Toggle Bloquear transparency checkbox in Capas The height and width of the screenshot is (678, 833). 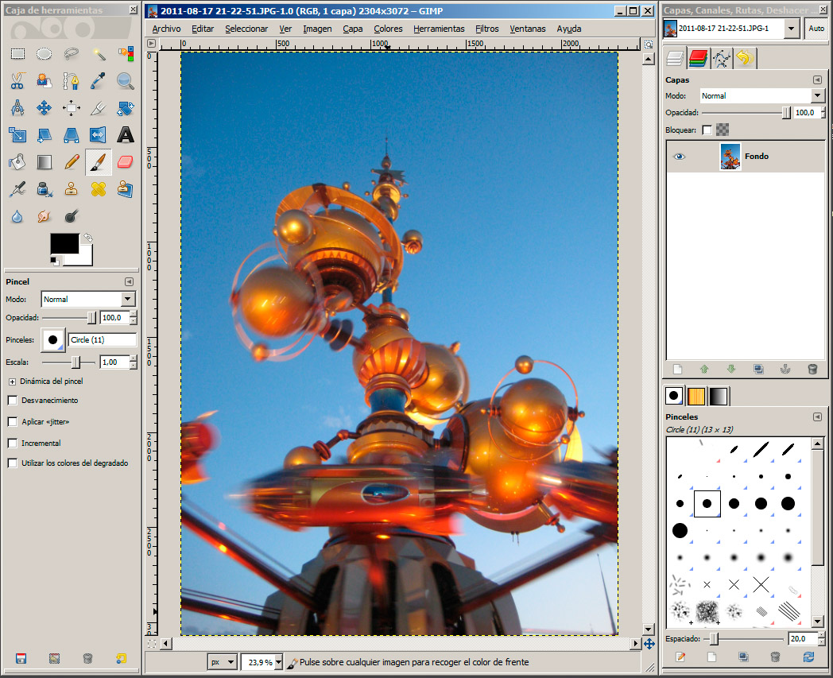[707, 130]
